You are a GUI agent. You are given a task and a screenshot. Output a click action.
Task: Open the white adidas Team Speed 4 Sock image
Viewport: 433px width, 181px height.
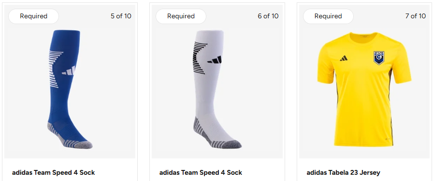pos(217,92)
